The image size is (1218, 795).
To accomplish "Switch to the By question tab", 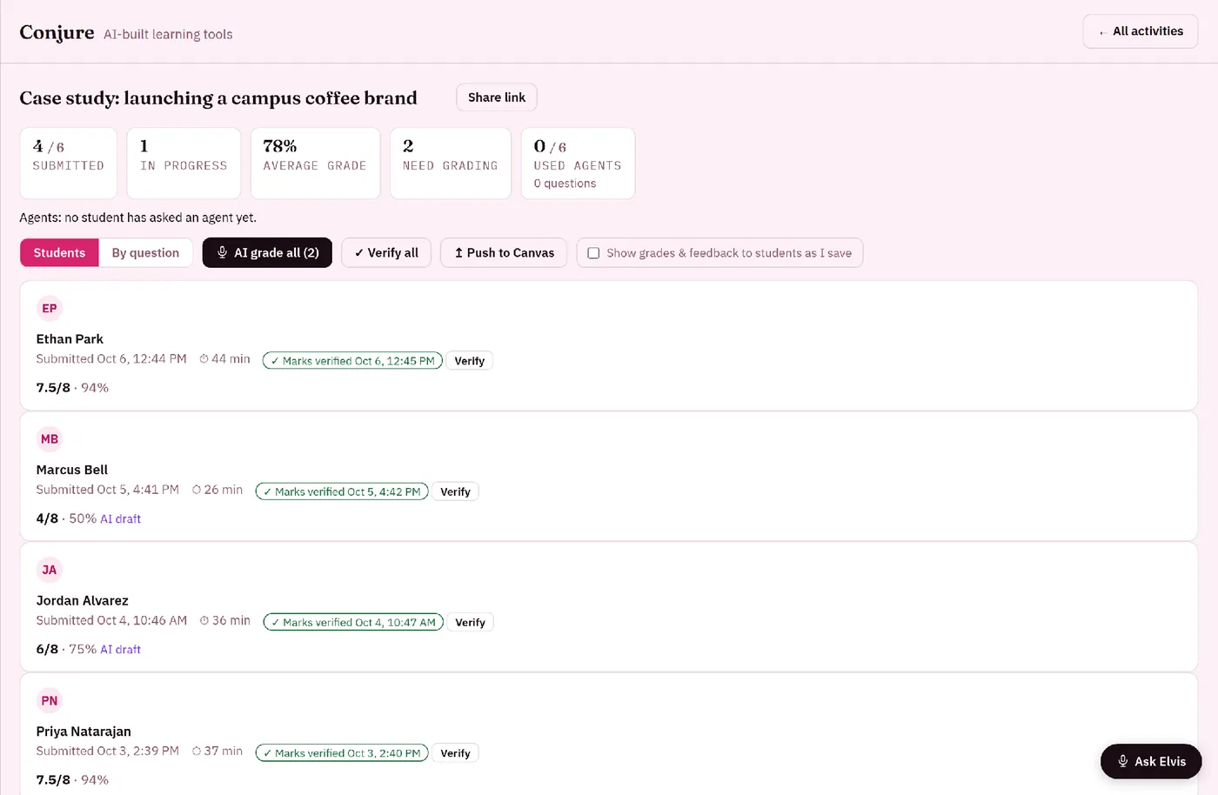I will coord(145,253).
